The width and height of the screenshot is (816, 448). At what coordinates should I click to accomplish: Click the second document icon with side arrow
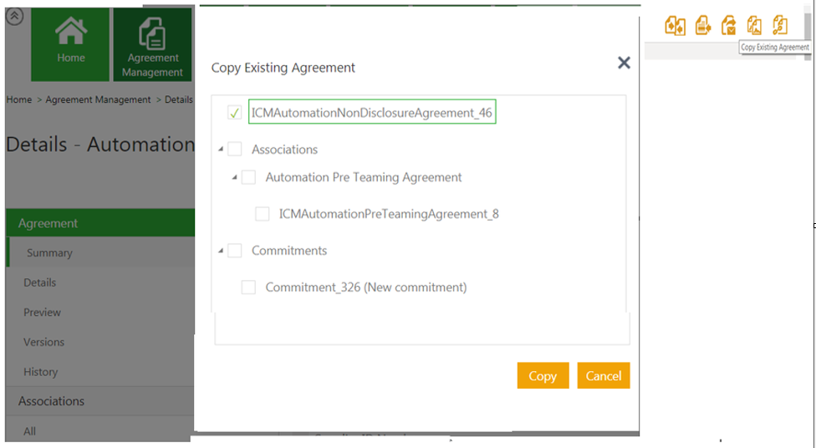click(702, 25)
